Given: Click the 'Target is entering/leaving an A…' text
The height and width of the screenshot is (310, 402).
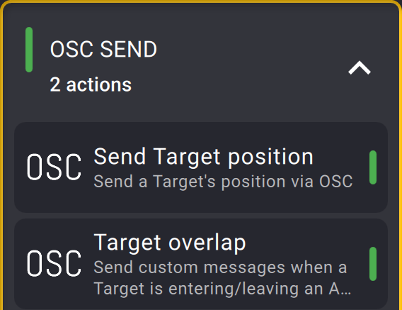Looking at the screenshot, I should [x=222, y=289].
